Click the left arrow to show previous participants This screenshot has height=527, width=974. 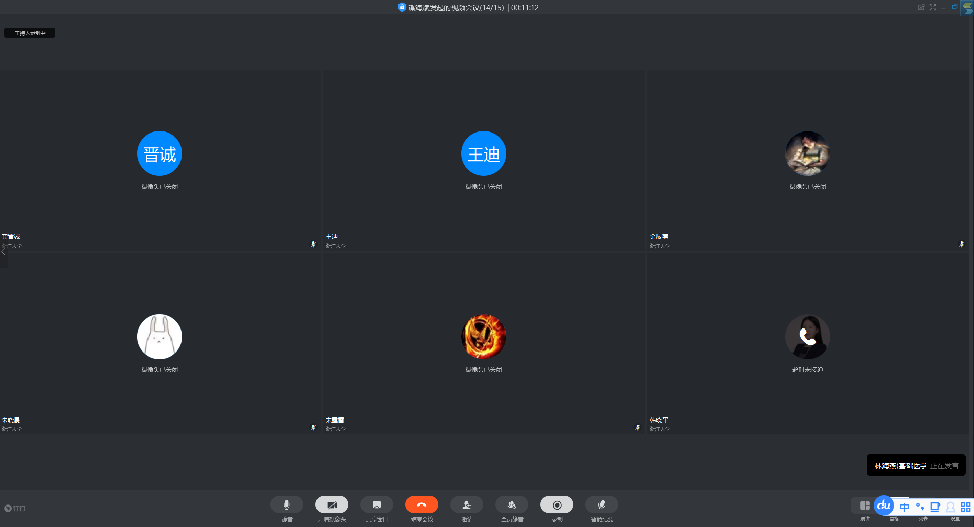click(x=4, y=252)
